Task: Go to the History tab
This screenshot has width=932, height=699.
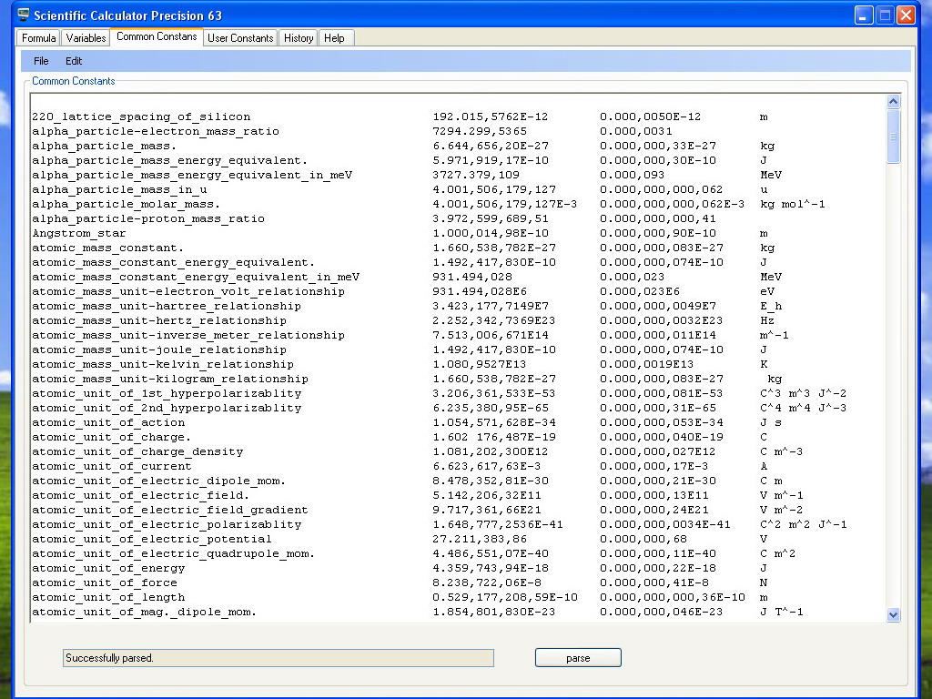Action: coord(299,38)
